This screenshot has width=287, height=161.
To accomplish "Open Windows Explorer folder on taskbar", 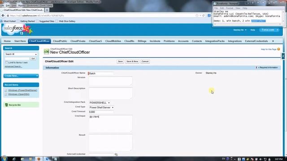I will pos(22,159).
